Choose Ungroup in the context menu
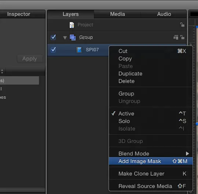198x194 pixels. click(x=151, y=101)
